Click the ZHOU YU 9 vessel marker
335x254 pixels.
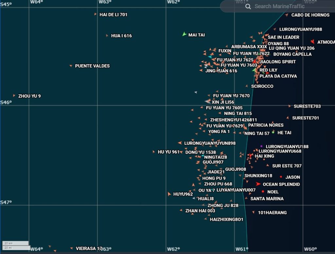(14, 96)
